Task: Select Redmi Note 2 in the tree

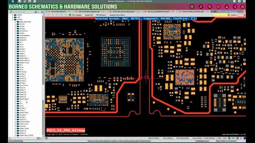Action: pos(24,99)
